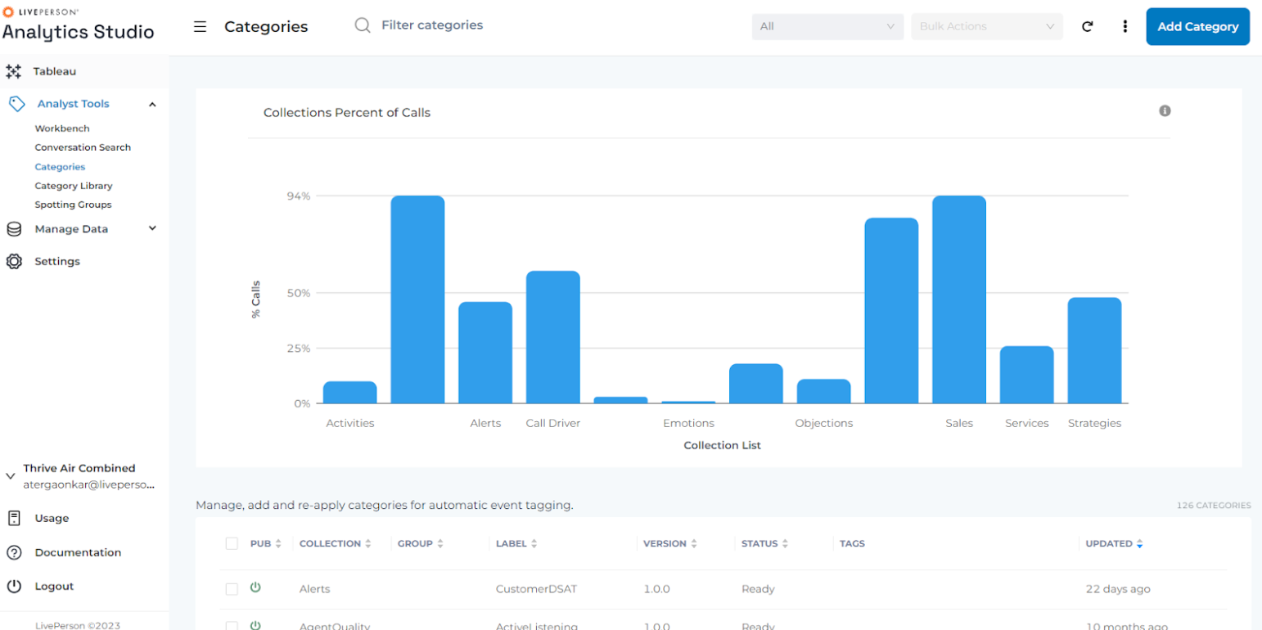Viewport: 1262px width, 630px height.
Task: Toggle the hamburger menu icon
Action: [x=200, y=26]
